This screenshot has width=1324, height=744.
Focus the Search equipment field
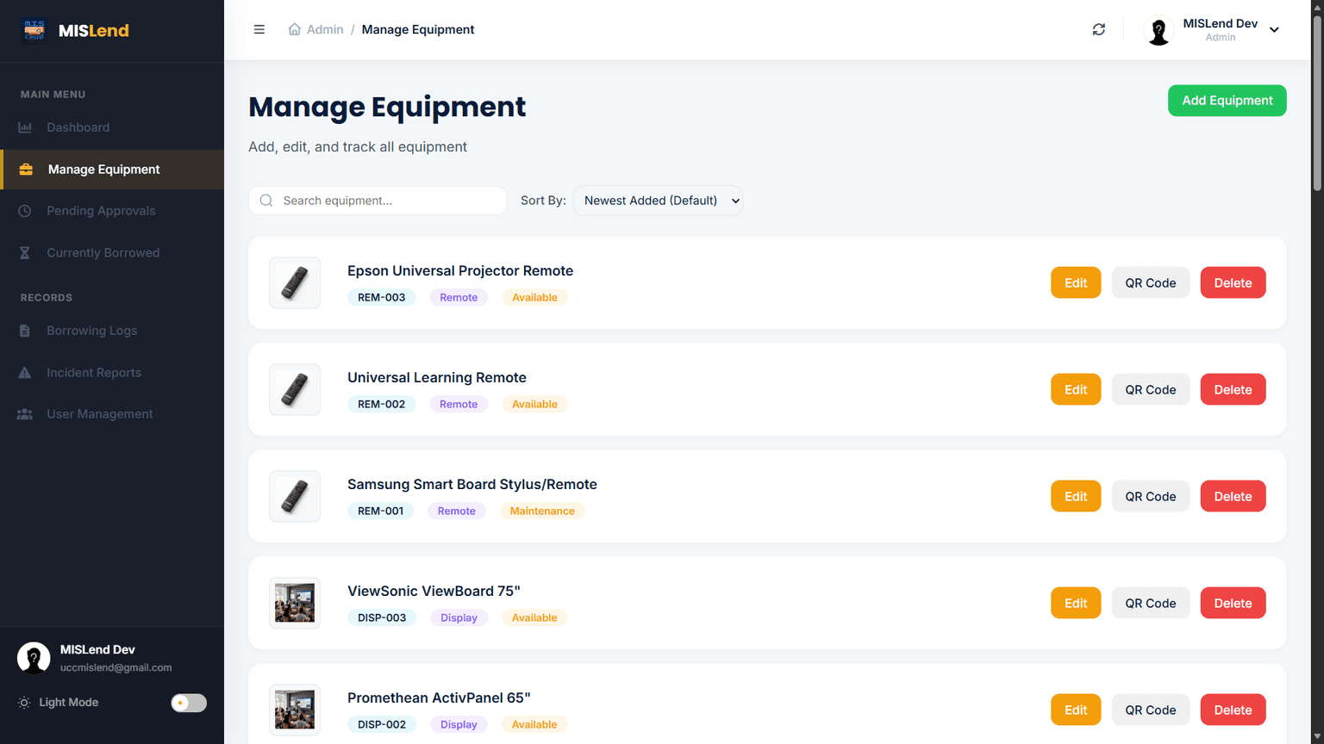[378, 201]
